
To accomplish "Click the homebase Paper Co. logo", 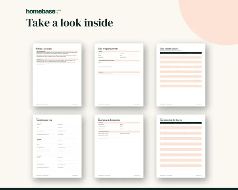I will coord(44,11).
